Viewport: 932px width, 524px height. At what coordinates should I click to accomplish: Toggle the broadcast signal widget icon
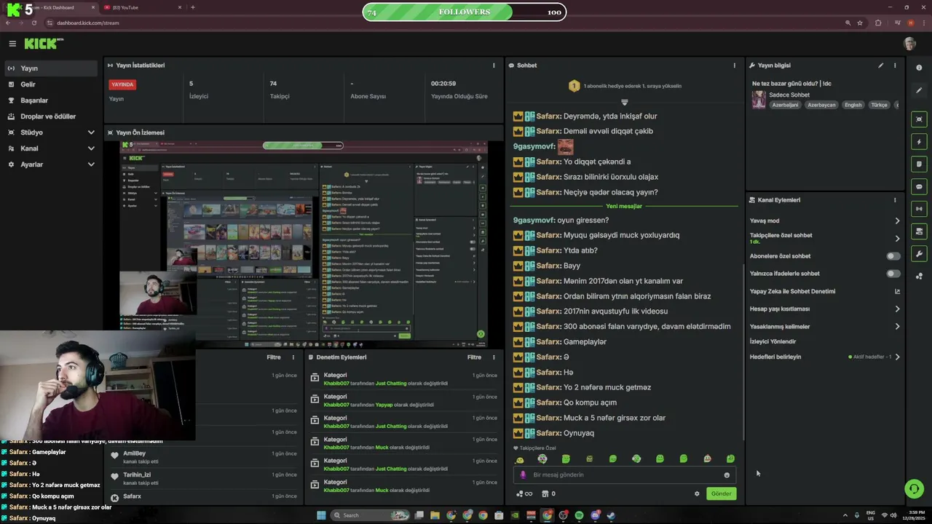click(x=919, y=210)
